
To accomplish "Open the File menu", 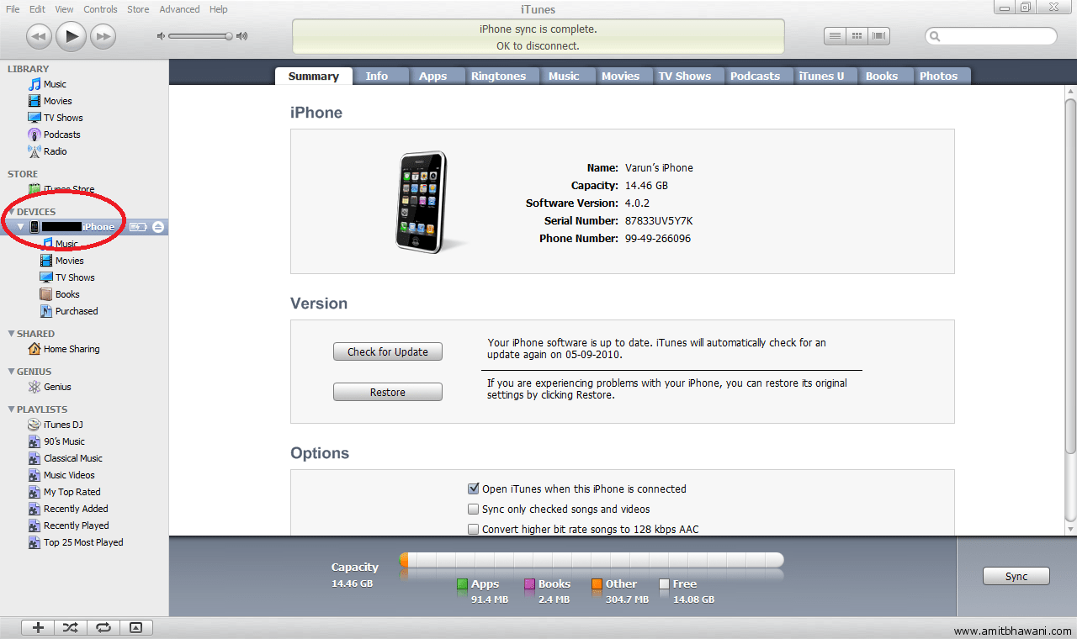I will point(13,9).
